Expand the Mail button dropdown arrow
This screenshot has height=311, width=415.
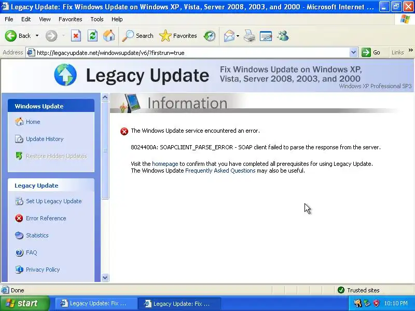click(238, 36)
